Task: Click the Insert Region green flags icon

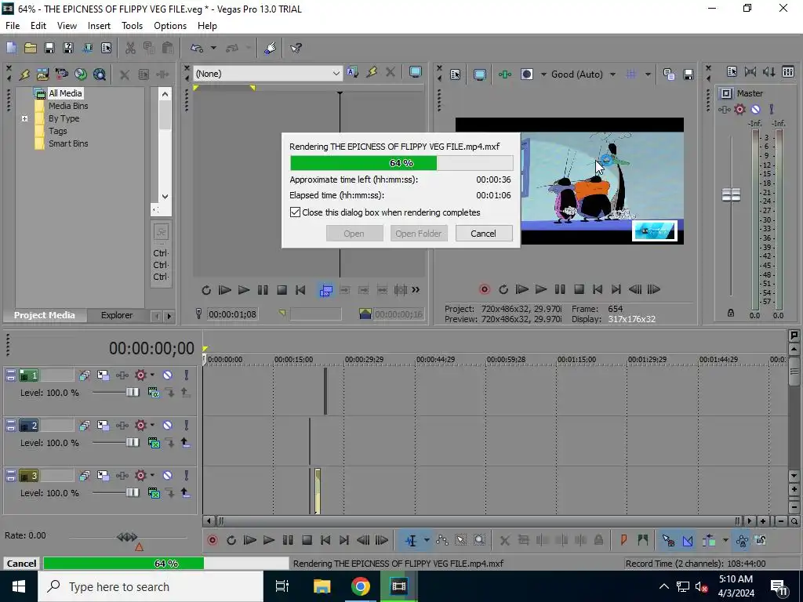Action: [643, 540]
